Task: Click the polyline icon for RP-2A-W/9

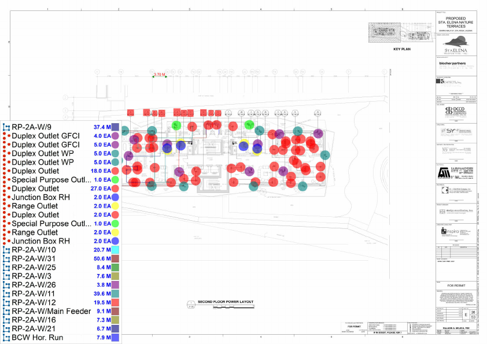Action: (7, 127)
